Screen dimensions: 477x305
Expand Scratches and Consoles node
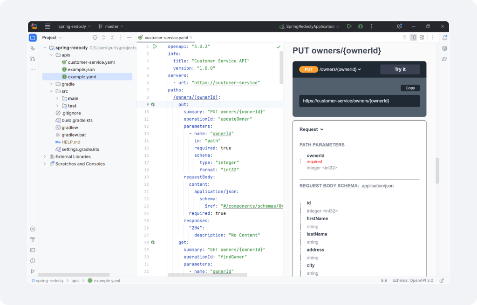[45, 164]
